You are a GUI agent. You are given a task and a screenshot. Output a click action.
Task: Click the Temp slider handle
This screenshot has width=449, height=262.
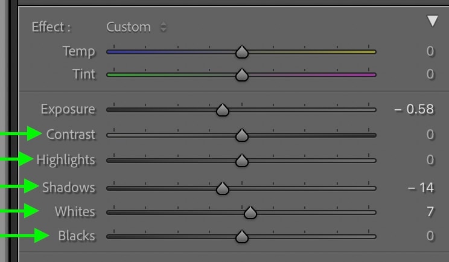242,52
